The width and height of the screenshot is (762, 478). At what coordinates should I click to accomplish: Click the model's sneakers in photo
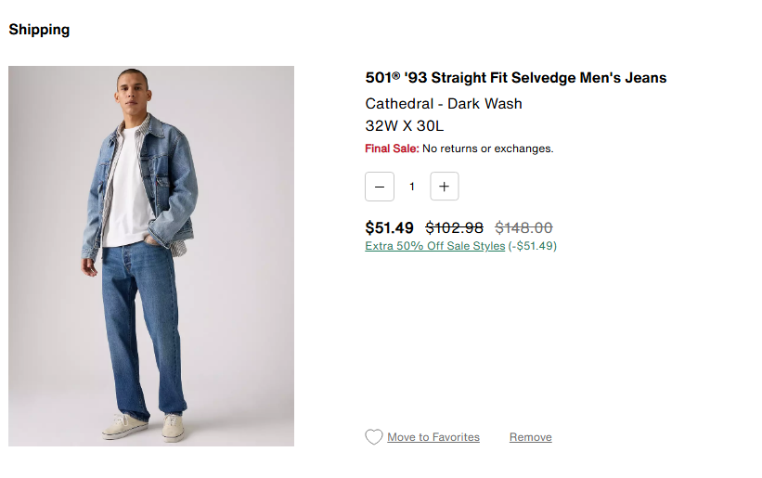(139, 427)
